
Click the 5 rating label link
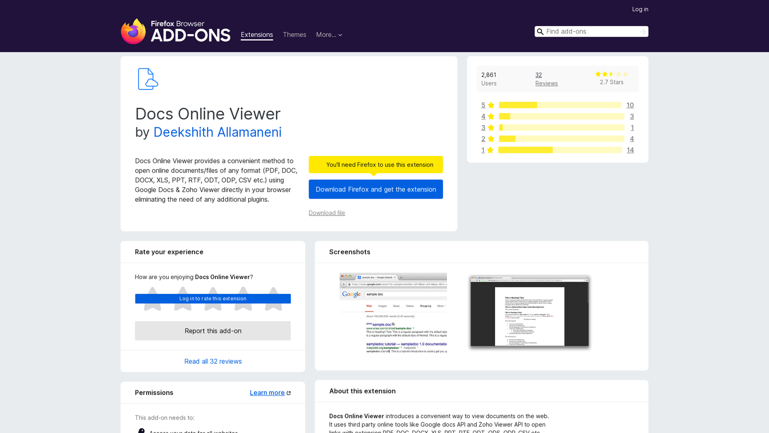coord(483,105)
